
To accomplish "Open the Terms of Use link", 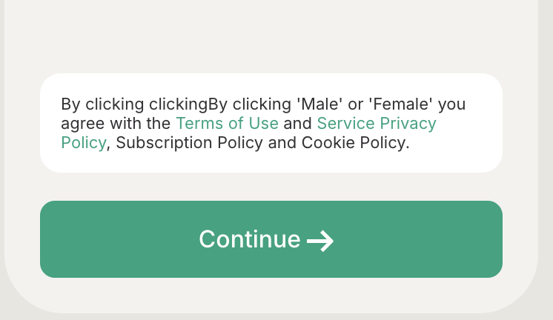I will tap(227, 123).
